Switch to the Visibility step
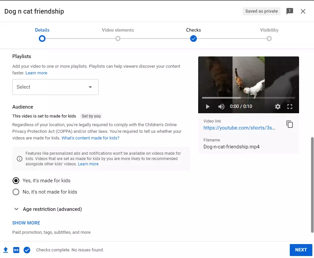 (269, 39)
